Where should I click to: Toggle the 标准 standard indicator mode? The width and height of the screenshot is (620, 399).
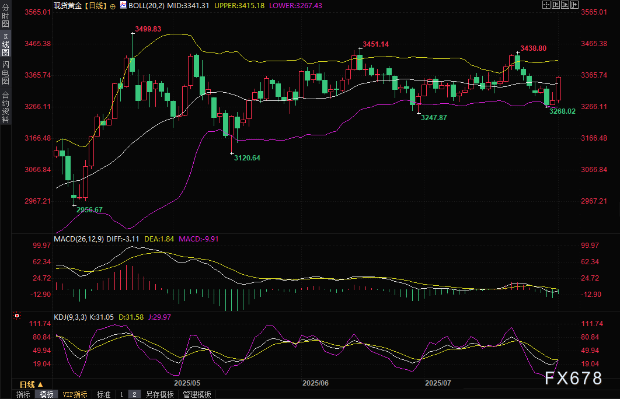click(x=103, y=394)
